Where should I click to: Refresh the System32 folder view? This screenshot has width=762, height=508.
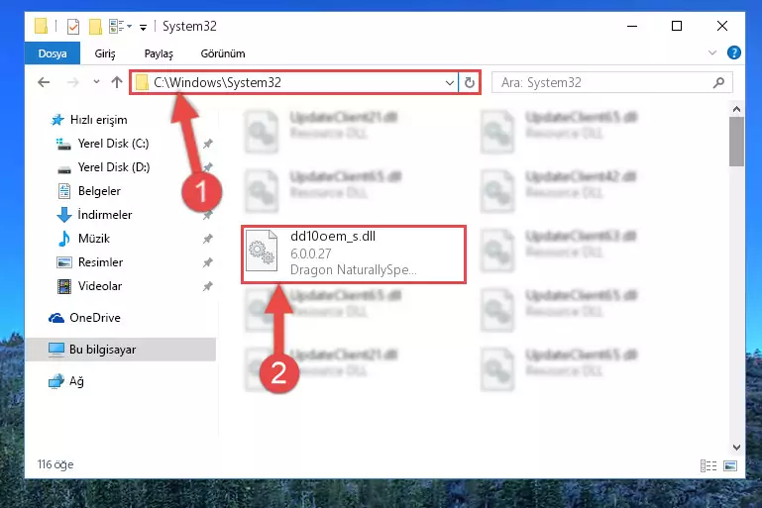[469, 82]
